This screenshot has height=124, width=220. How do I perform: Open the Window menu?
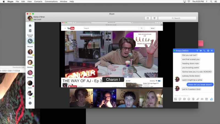click(64, 2)
